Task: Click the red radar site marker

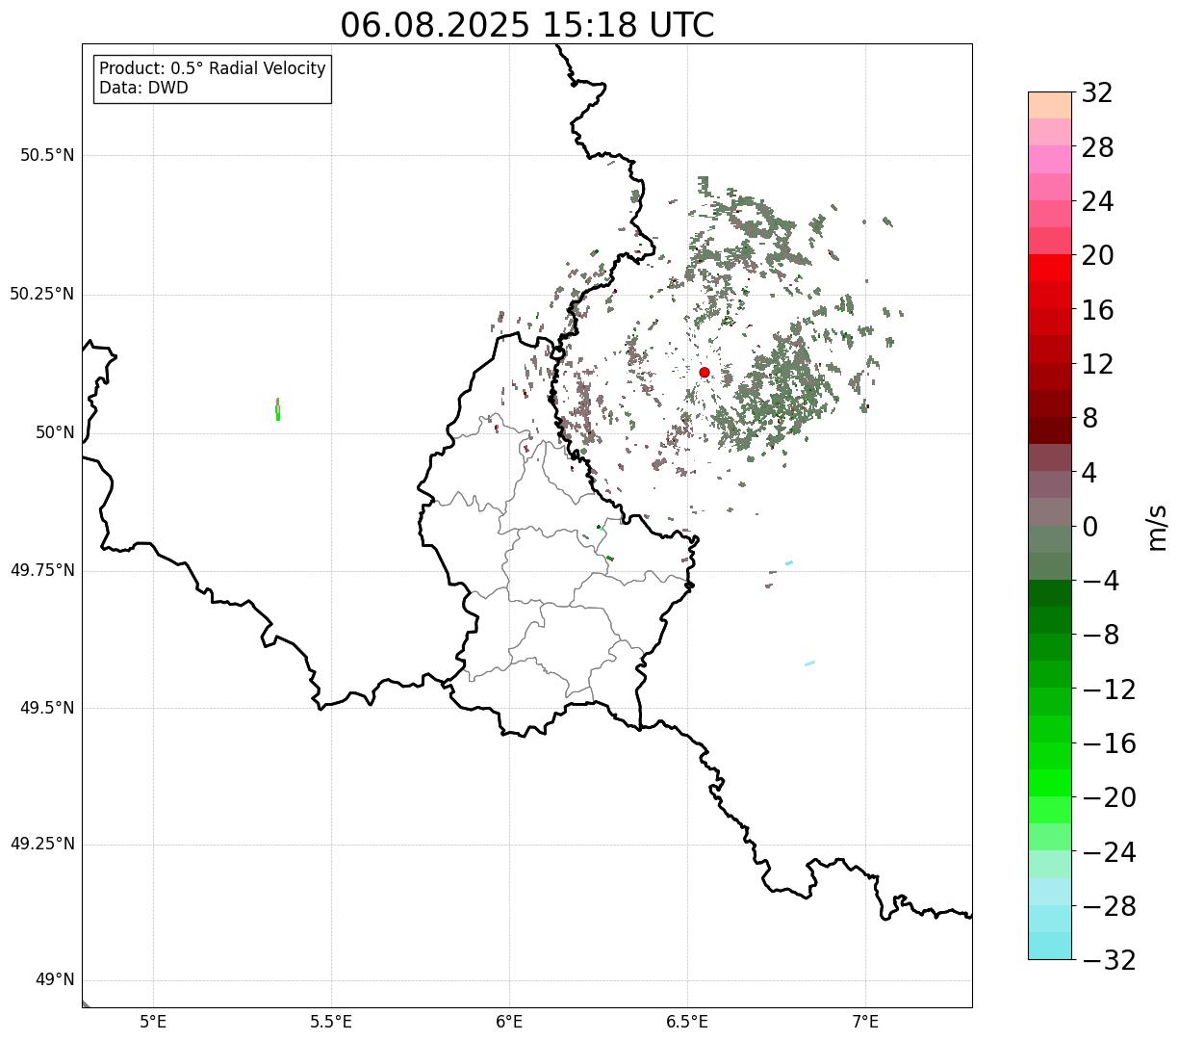Action: click(705, 372)
